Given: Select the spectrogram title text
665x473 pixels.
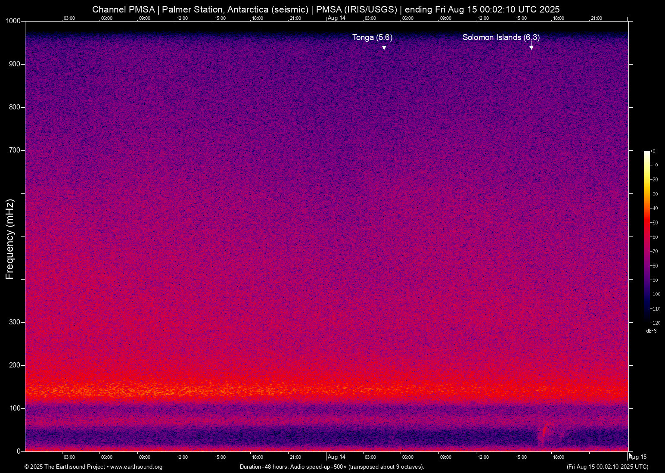Looking at the screenshot, I should pyautogui.click(x=326, y=9).
